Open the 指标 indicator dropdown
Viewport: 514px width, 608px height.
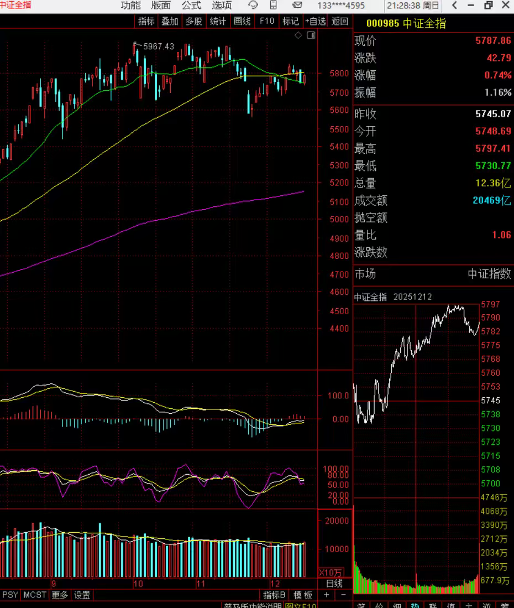pos(146,22)
